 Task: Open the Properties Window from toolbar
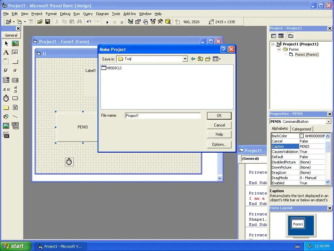click(x=138, y=22)
